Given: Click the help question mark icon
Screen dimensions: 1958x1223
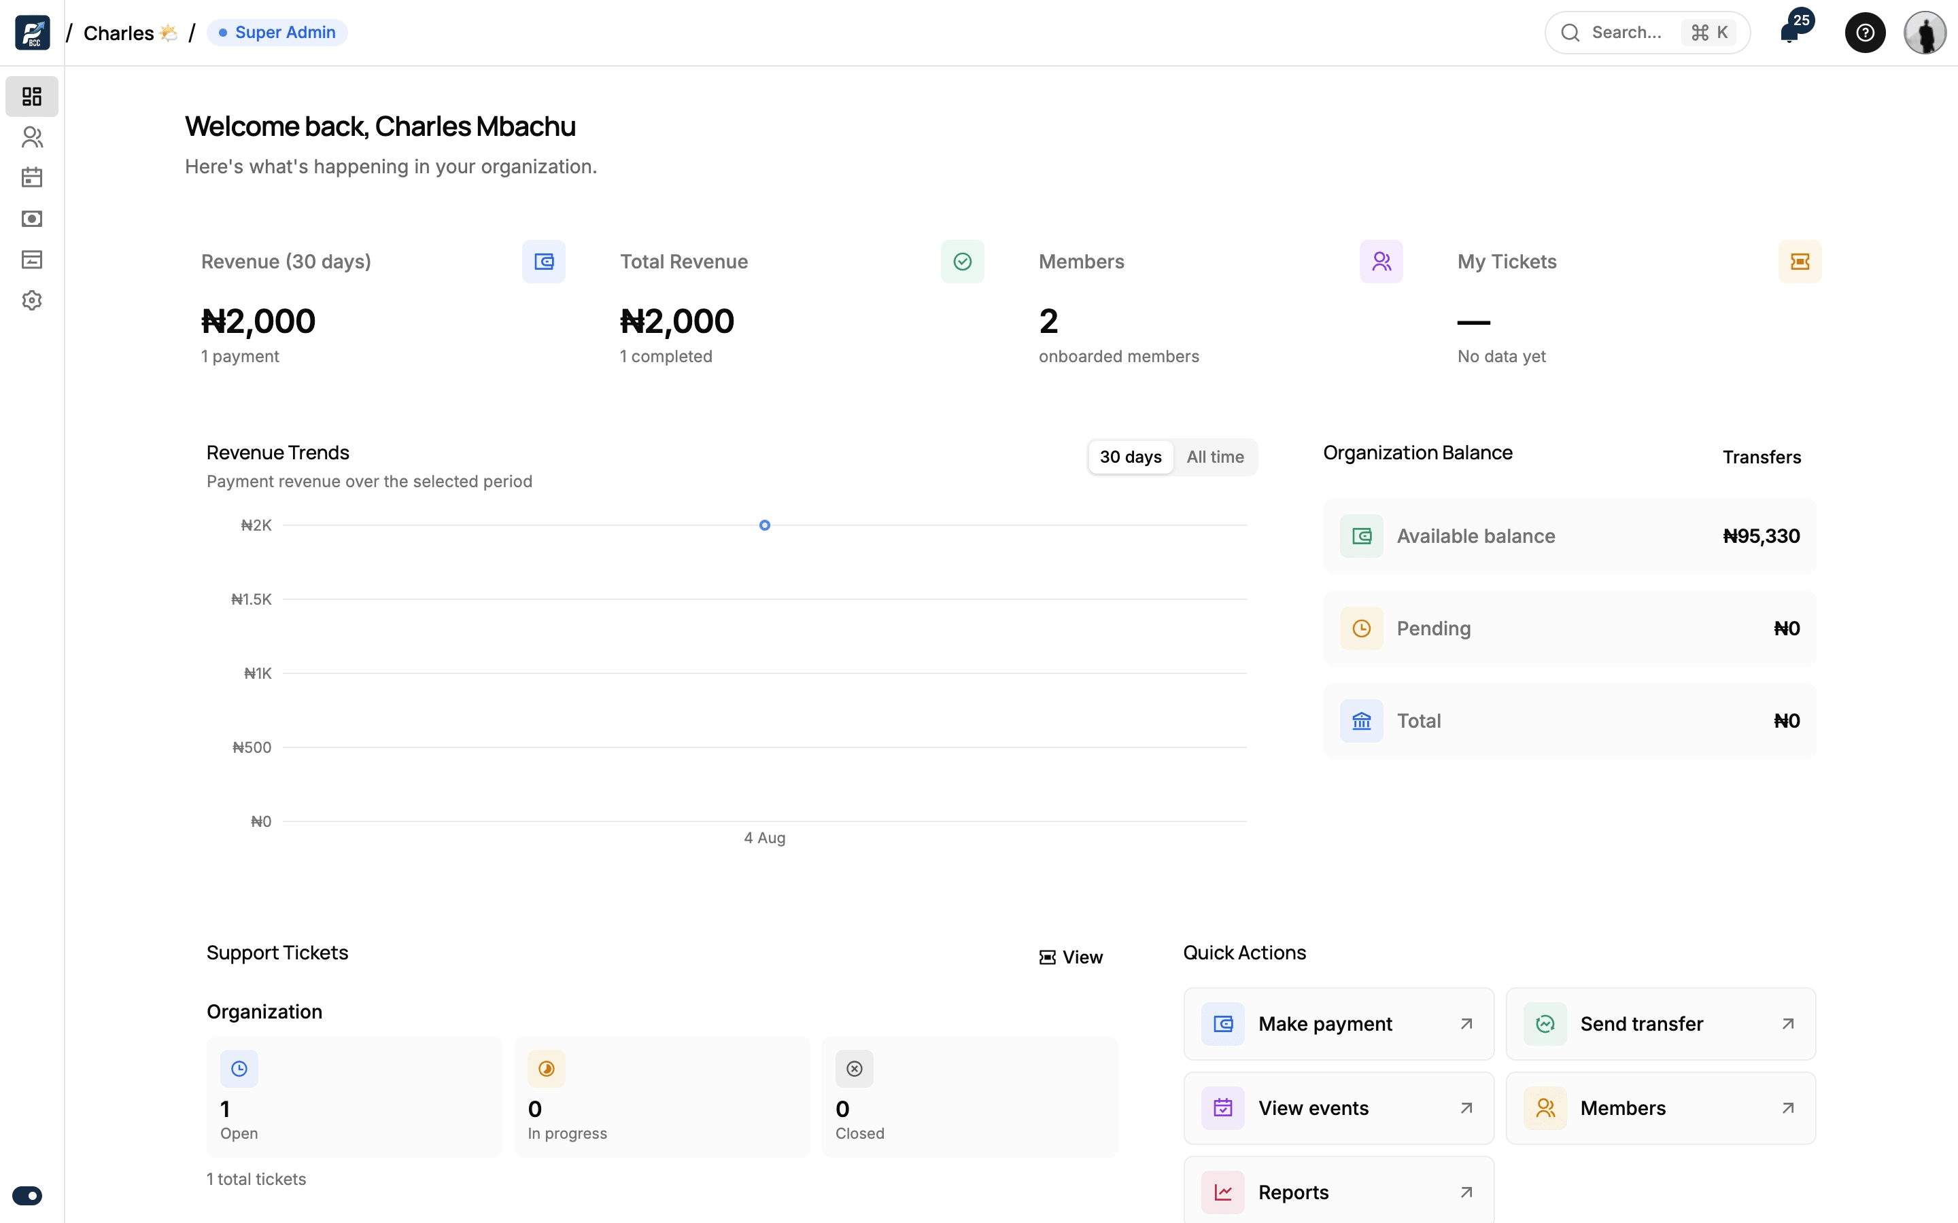Looking at the screenshot, I should [x=1864, y=33].
